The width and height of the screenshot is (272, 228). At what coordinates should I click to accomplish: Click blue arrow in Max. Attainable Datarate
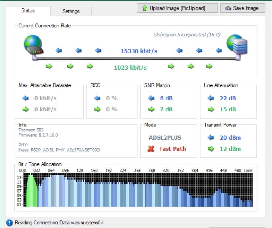25,98
